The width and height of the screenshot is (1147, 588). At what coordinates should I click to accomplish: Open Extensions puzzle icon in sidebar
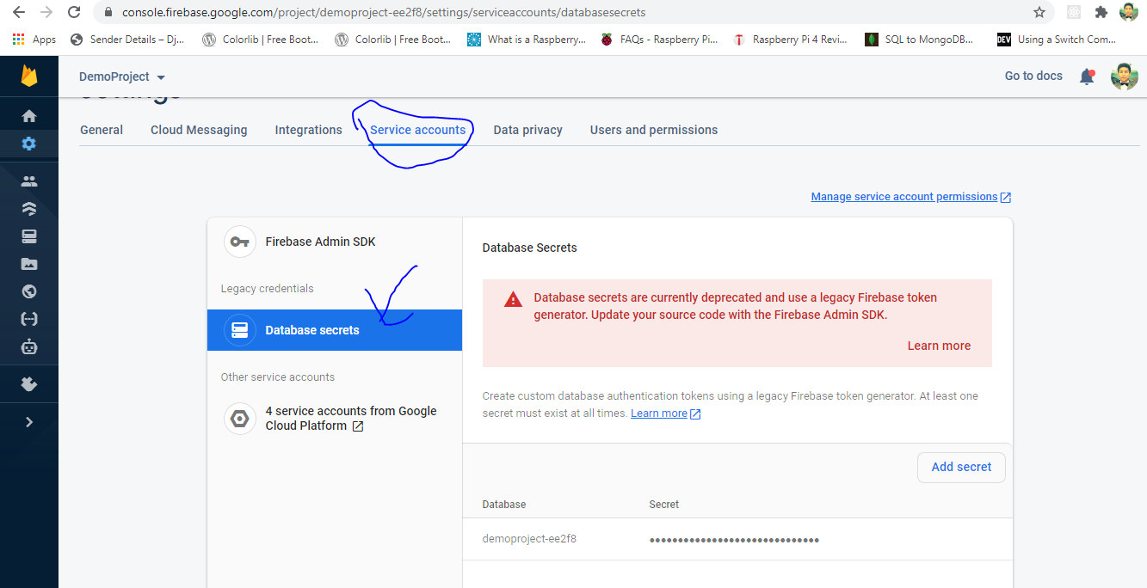[29, 384]
